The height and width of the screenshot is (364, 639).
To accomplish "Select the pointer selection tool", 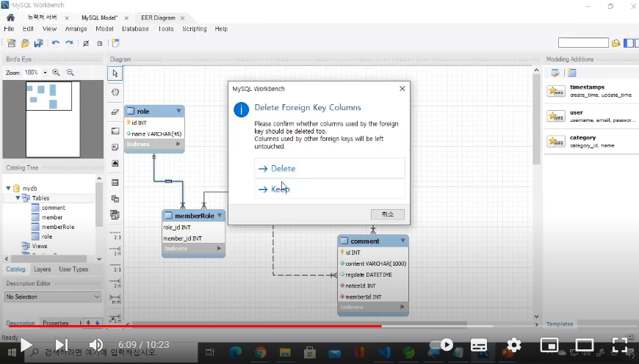I will point(115,73).
